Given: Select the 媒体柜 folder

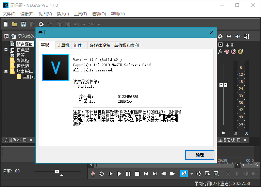Looking at the screenshot, I should click(22, 61).
